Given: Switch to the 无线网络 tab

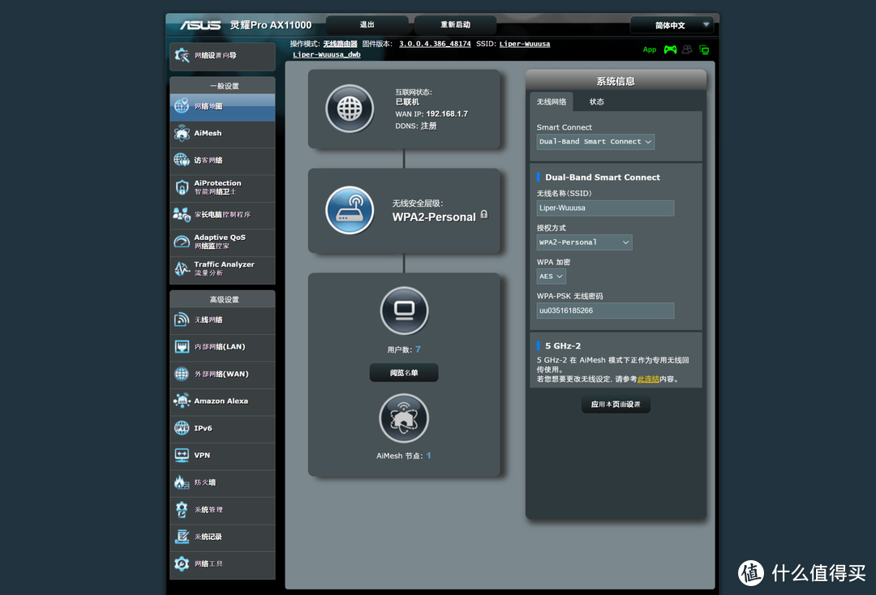Looking at the screenshot, I should [552, 101].
